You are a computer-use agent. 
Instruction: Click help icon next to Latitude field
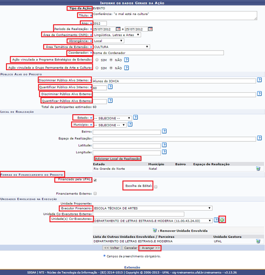click(164, 145)
